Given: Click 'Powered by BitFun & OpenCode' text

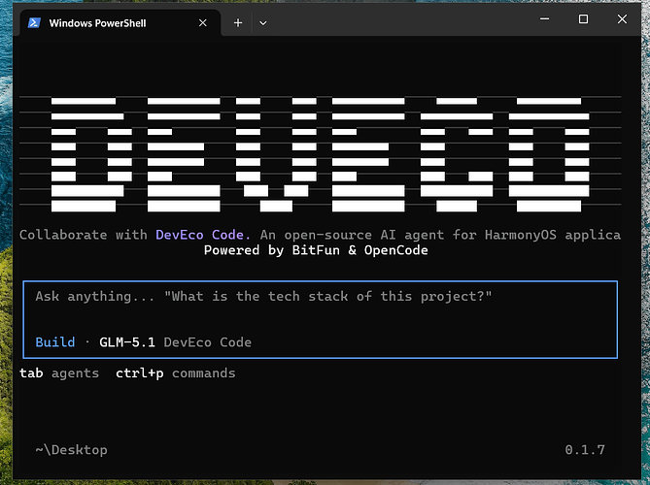Looking at the screenshot, I should [x=316, y=250].
